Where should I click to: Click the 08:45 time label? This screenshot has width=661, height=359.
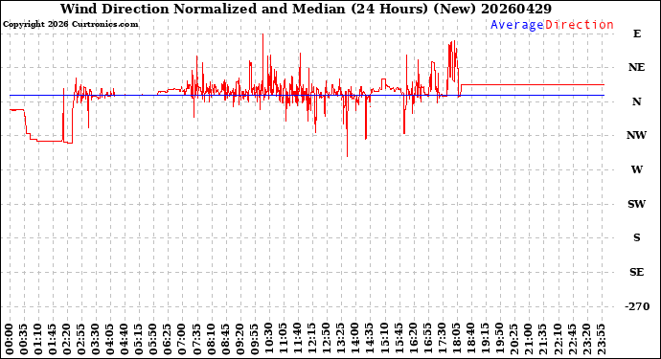pyautogui.click(x=225, y=340)
